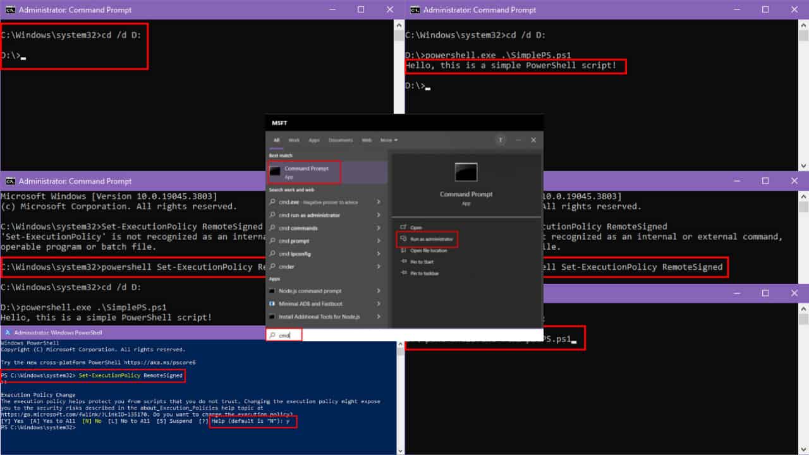
Task: Click Install Additional Tools for Node.js icon
Action: (272, 317)
